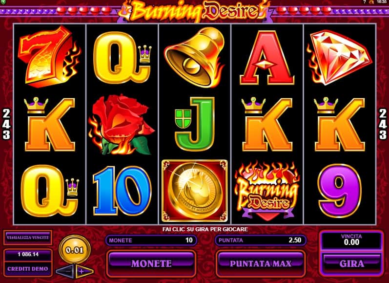The height and width of the screenshot is (283, 389).
Task: Click the Monete value field
Action: click(x=151, y=240)
